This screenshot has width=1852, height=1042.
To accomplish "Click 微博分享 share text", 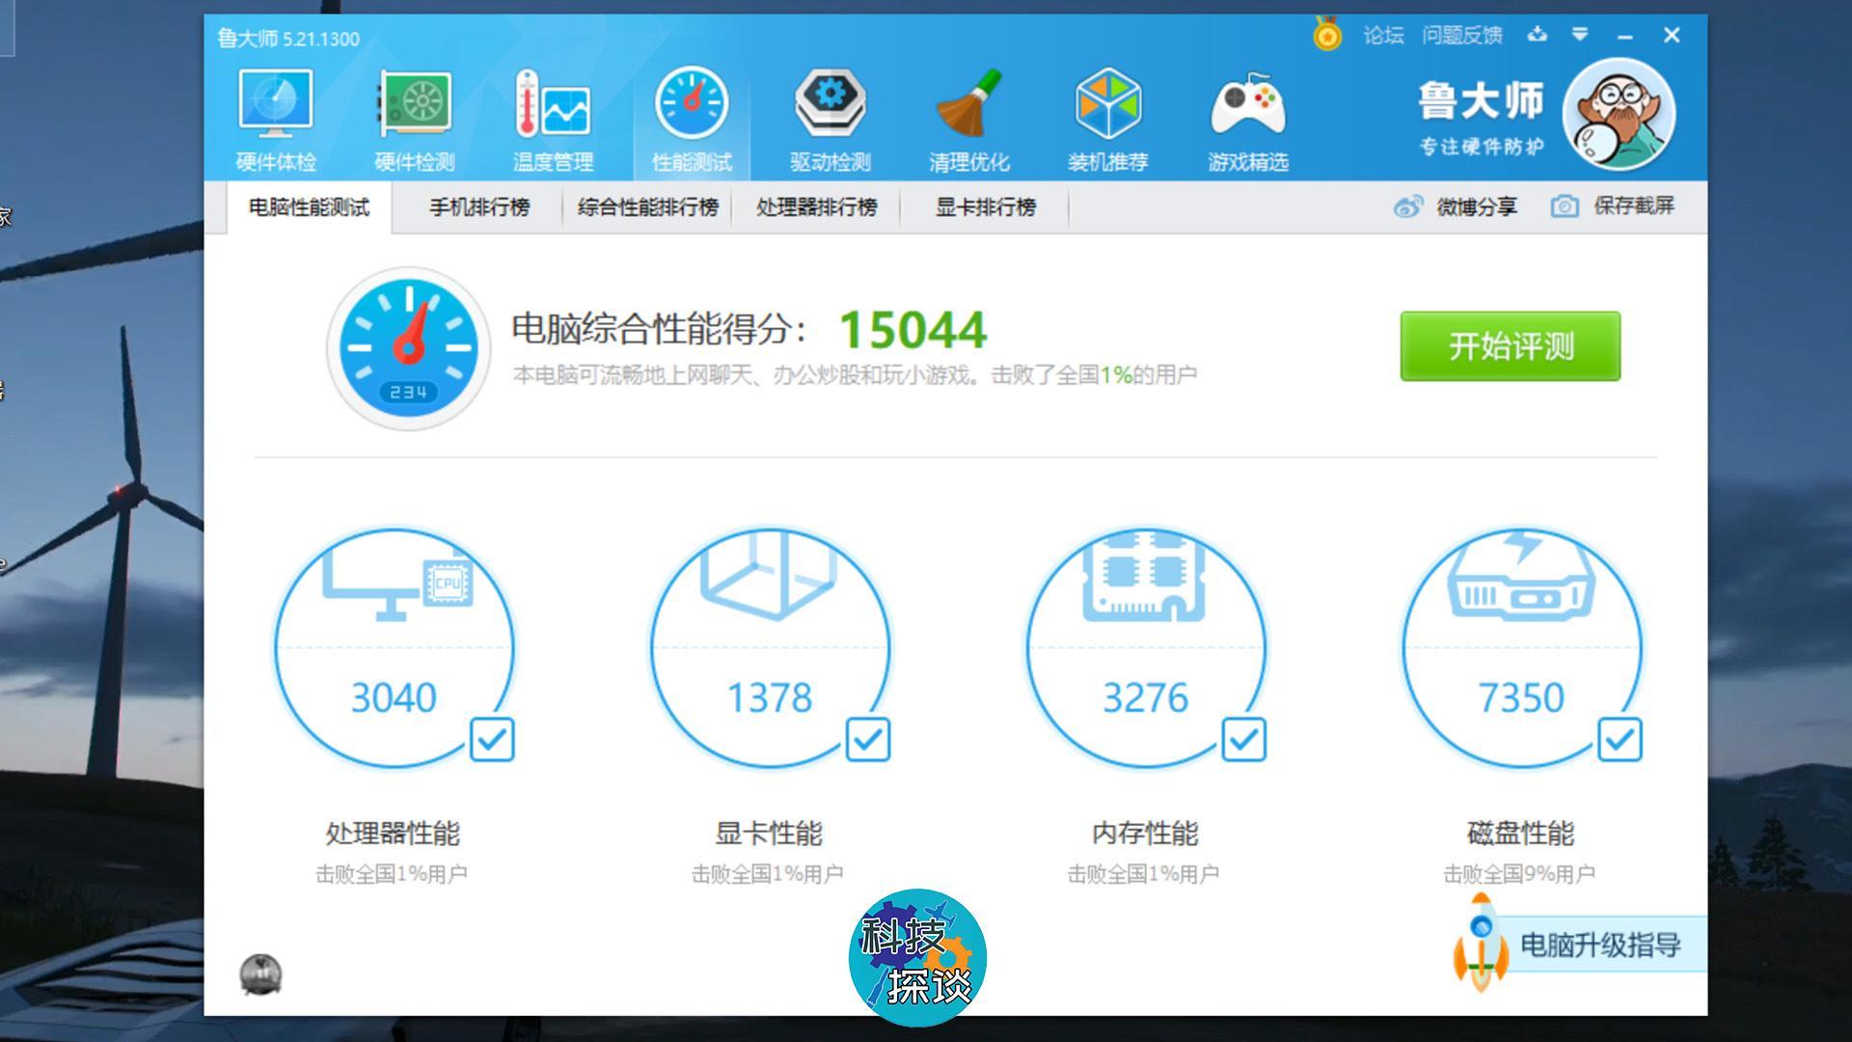I will pos(1477,206).
